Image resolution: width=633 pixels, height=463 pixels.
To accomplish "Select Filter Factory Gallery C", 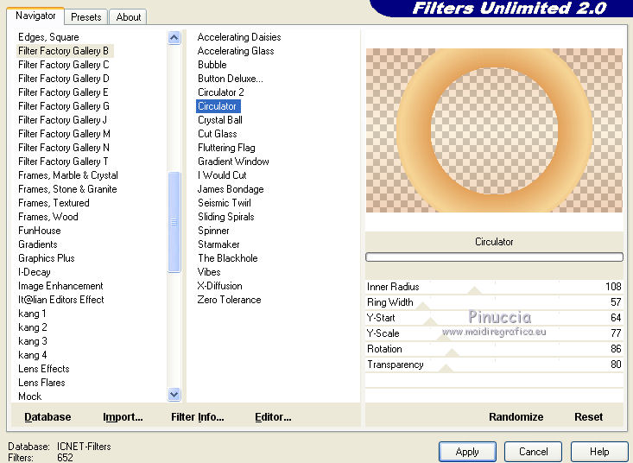I will pos(64,65).
